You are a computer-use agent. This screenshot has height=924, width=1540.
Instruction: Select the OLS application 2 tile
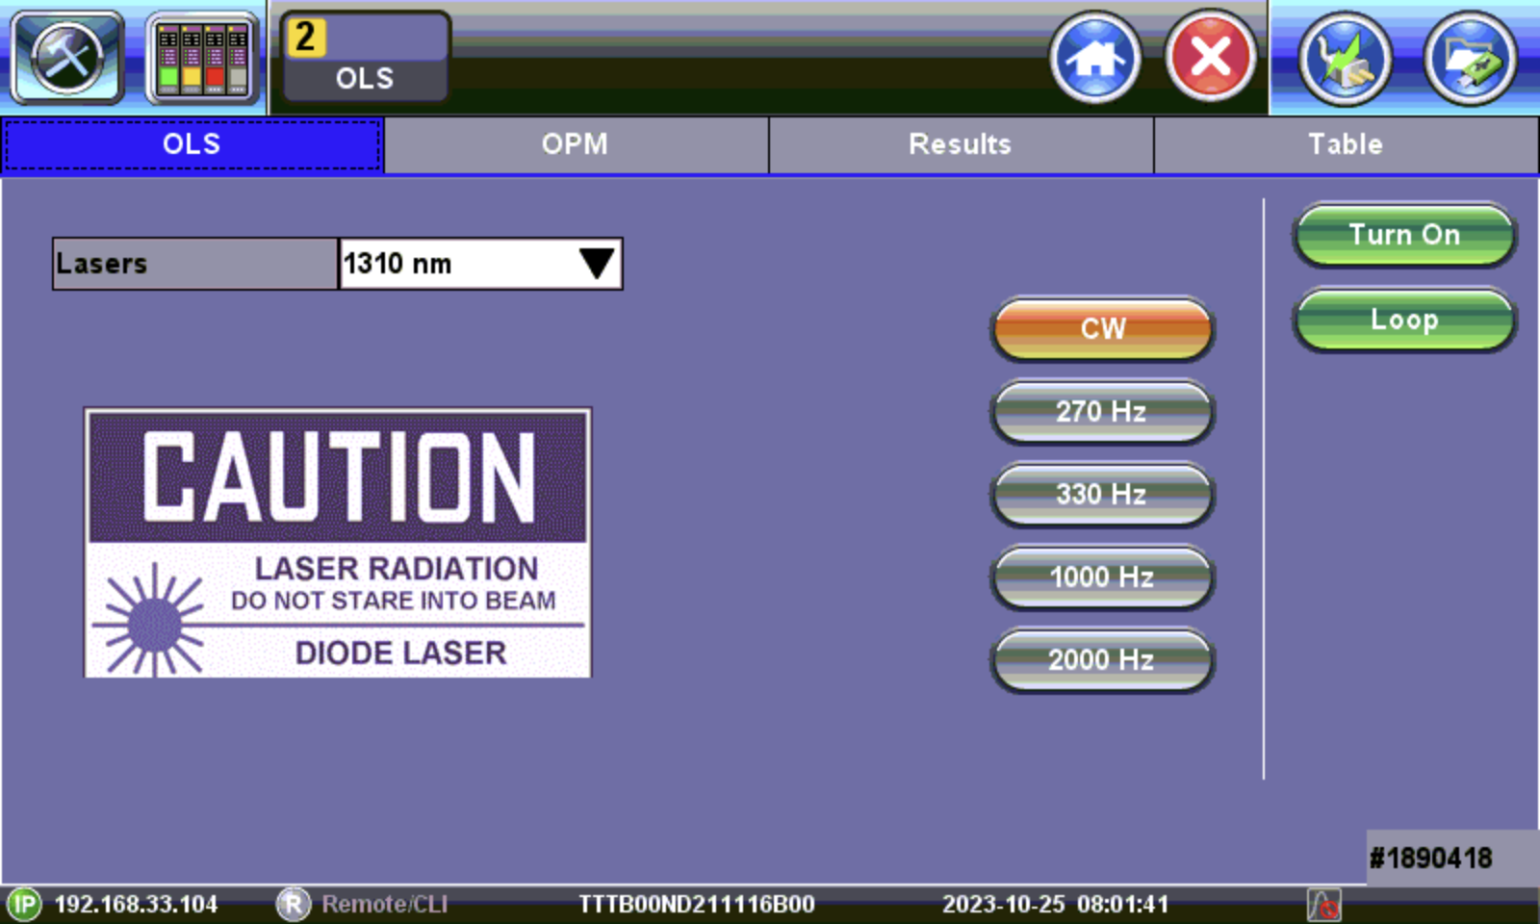click(365, 58)
